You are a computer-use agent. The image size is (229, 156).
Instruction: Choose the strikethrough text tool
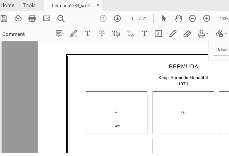tap(102, 34)
